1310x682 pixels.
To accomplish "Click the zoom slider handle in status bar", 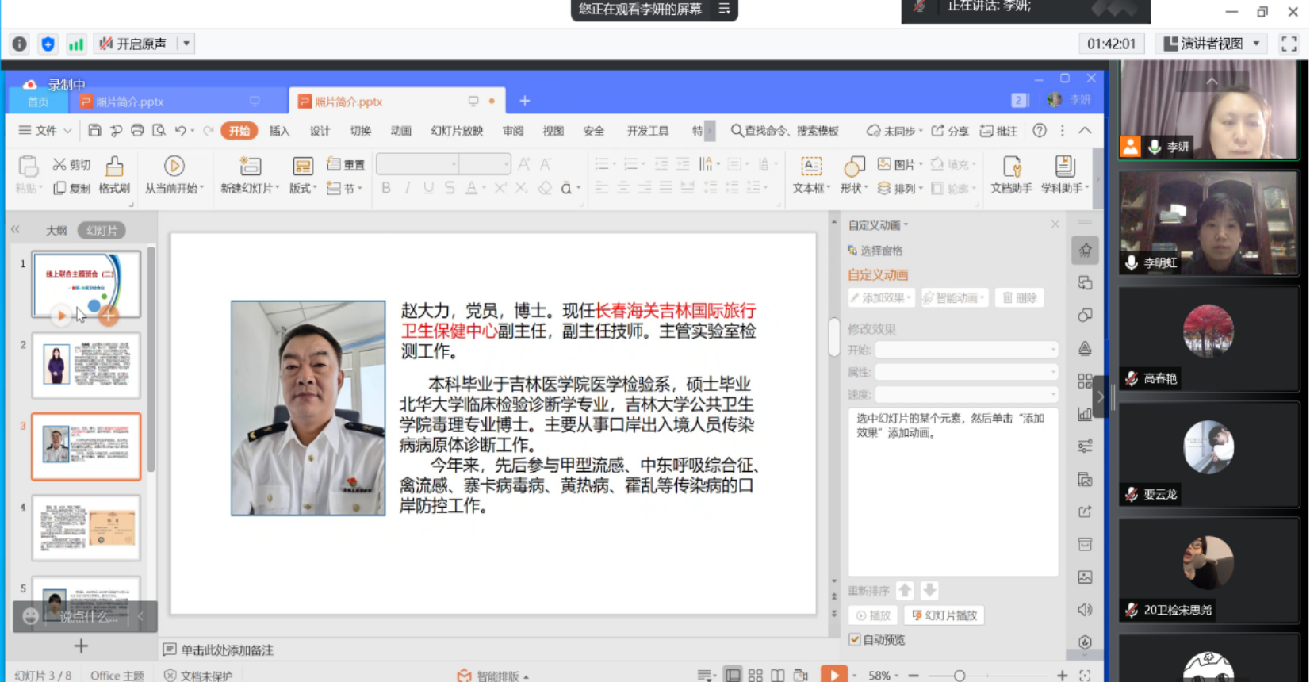I will tap(960, 676).
